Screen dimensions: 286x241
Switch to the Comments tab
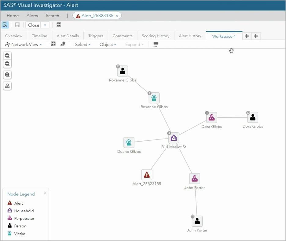(123, 36)
